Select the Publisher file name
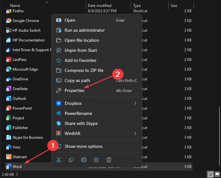 20,128
